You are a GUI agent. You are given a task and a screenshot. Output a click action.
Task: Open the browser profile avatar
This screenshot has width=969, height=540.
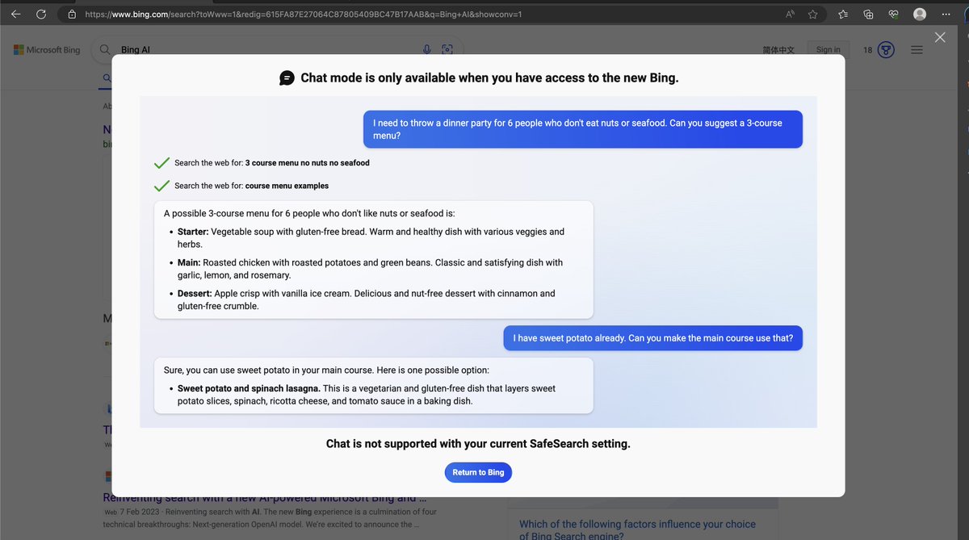point(920,15)
